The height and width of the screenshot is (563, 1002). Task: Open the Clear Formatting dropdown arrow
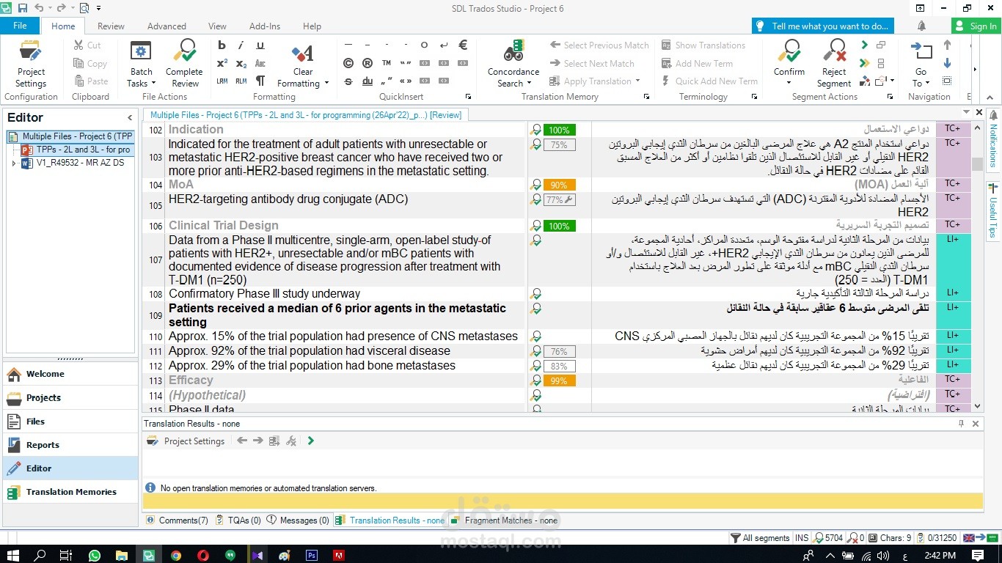(x=326, y=84)
